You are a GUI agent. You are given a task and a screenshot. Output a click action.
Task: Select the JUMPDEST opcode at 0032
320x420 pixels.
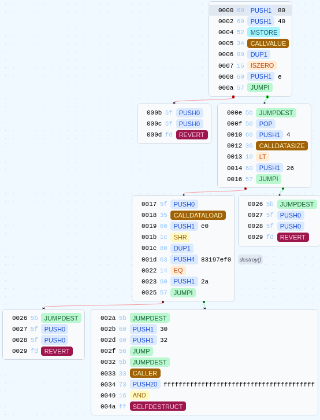150,362
